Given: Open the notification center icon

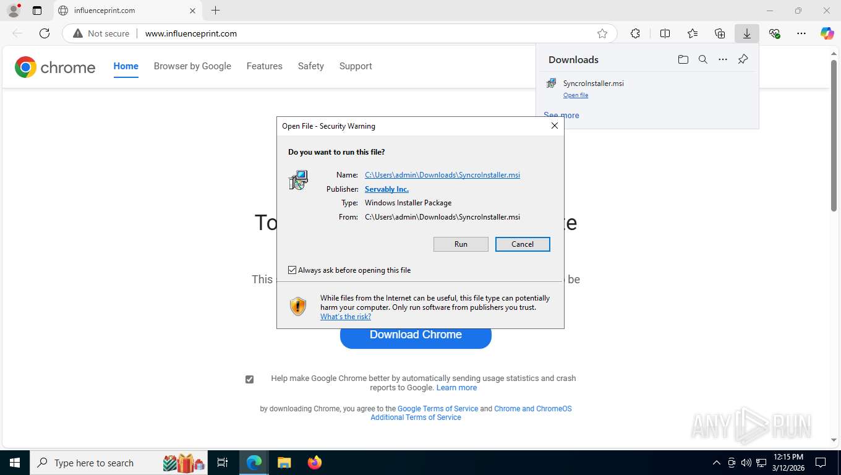Looking at the screenshot, I should point(821,463).
